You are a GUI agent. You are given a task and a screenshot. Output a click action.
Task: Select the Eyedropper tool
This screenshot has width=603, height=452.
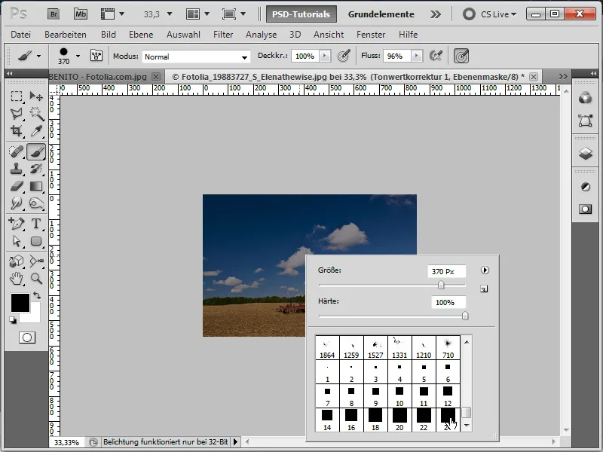pyautogui.click(x=36, y=131)
